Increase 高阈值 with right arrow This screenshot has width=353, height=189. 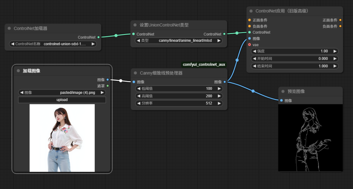[x=219, y=96]
